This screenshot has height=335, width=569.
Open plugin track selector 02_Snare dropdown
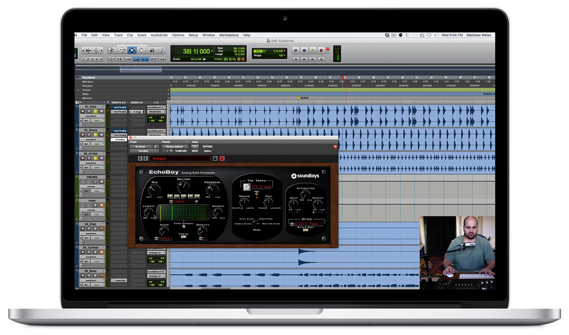(141, 146)
